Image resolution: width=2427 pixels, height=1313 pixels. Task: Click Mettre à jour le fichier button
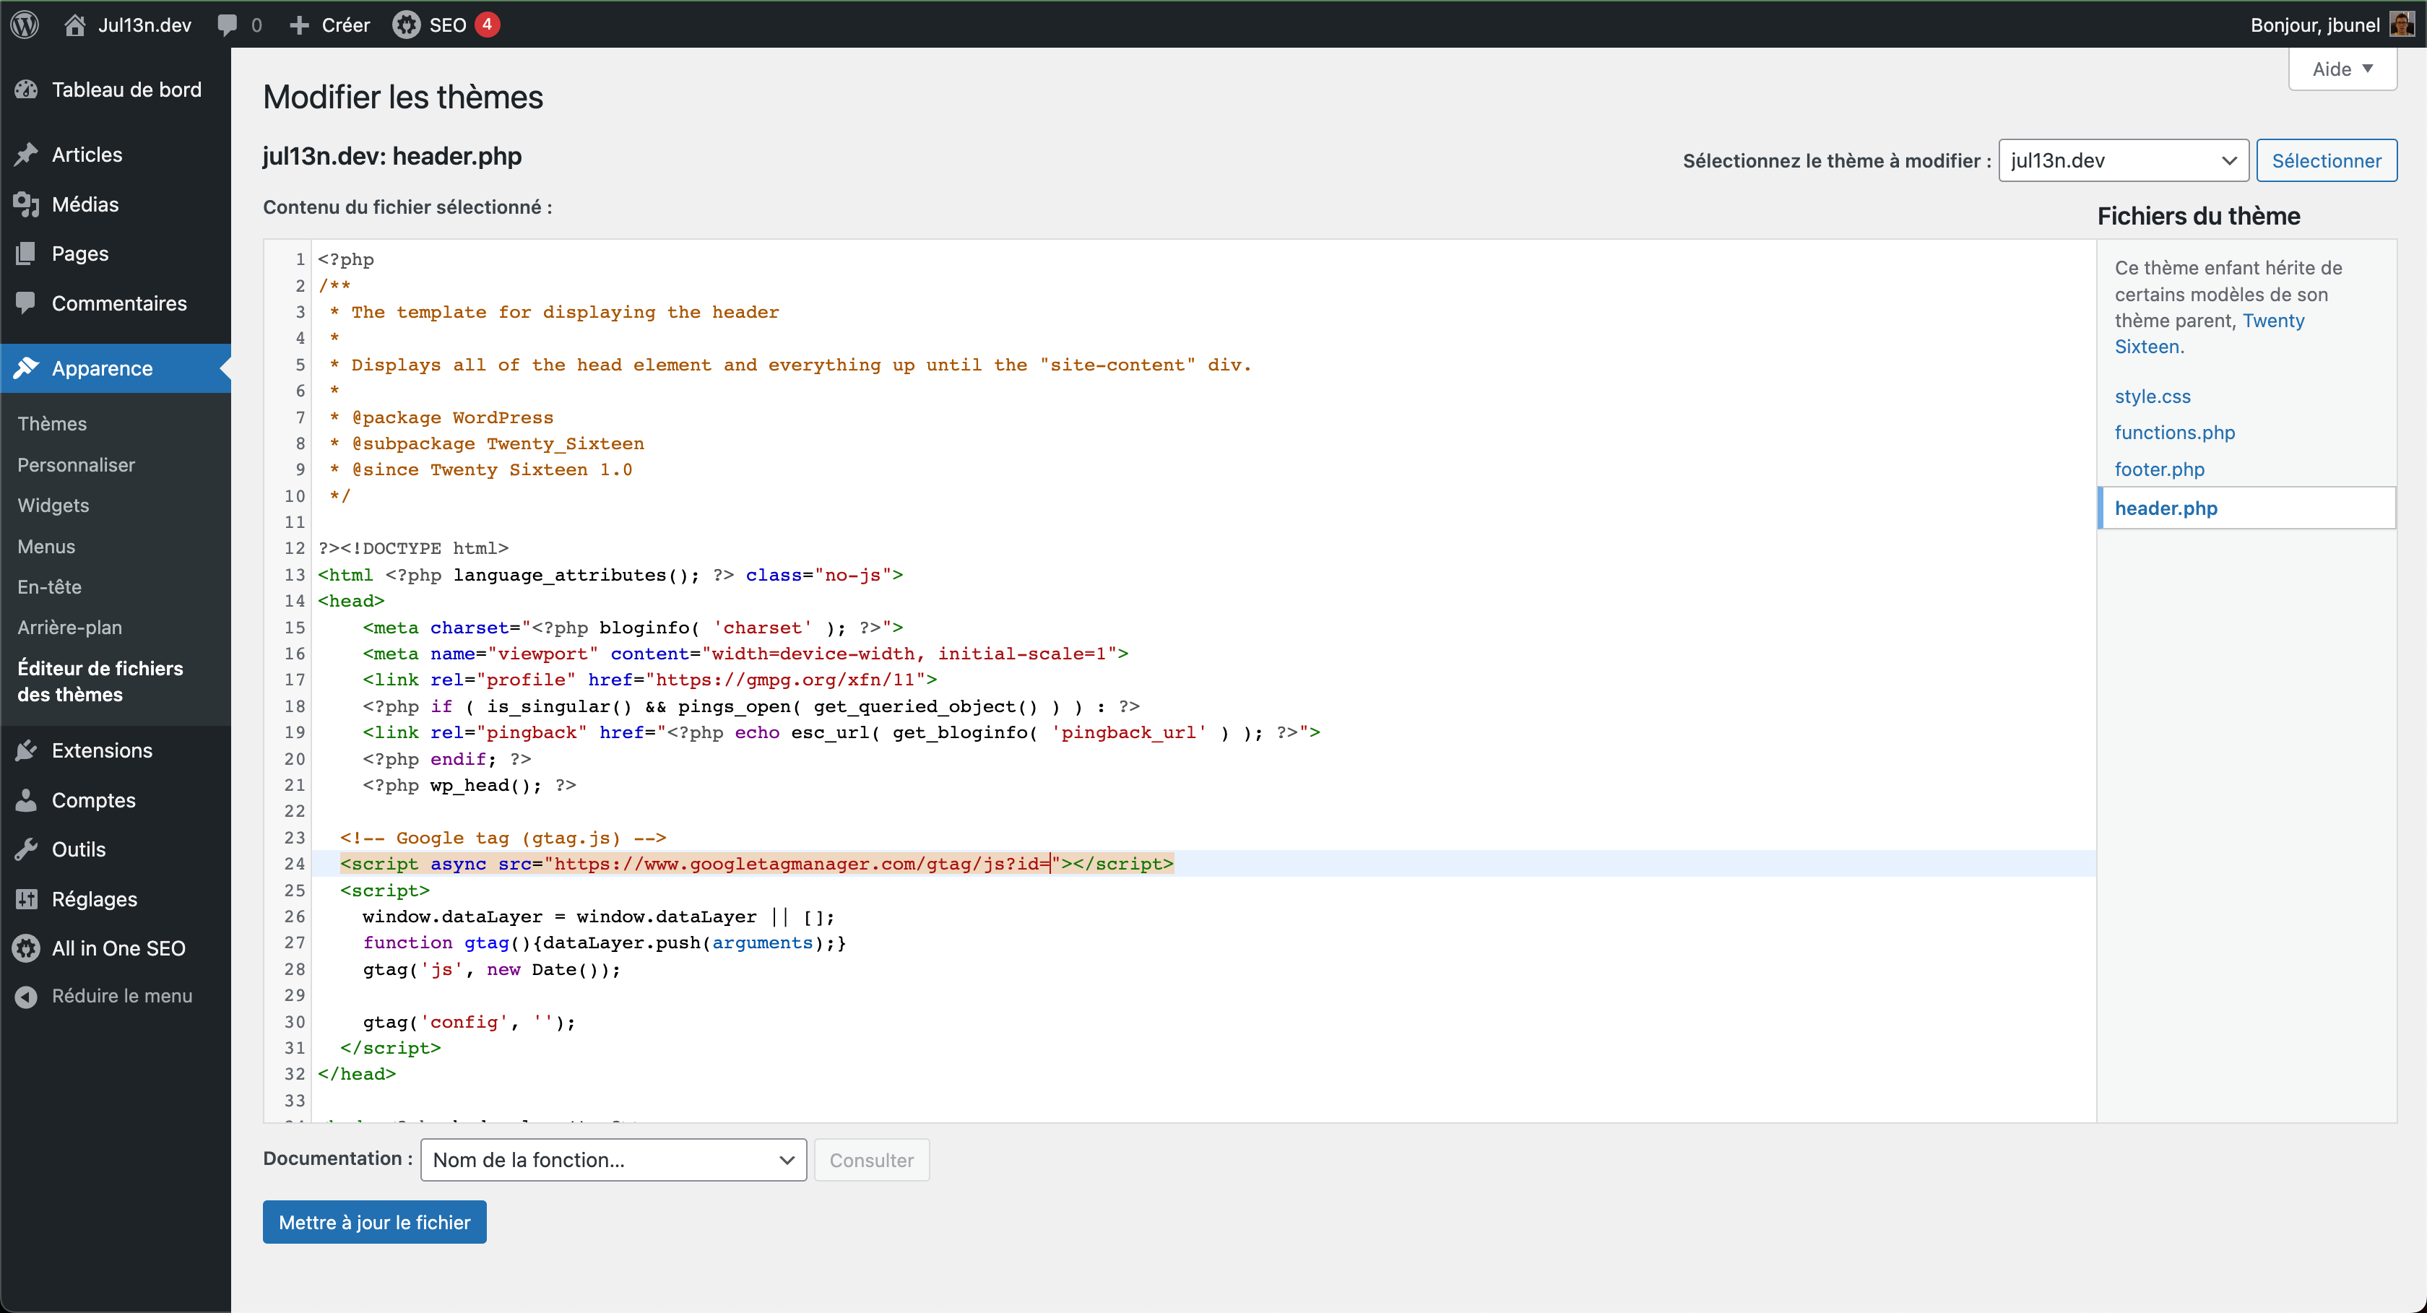click(x=374, y=1221)
